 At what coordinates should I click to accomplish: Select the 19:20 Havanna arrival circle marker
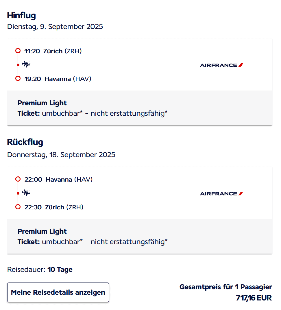click(x=18, y=78)
